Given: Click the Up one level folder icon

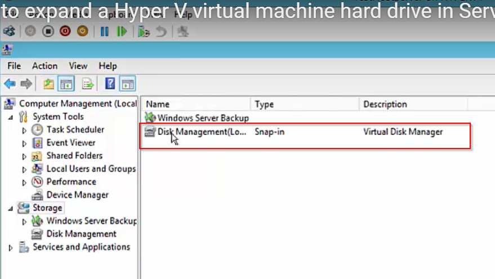Looking at the screenshot, I should pyautogui.click(x=48, y=84).
